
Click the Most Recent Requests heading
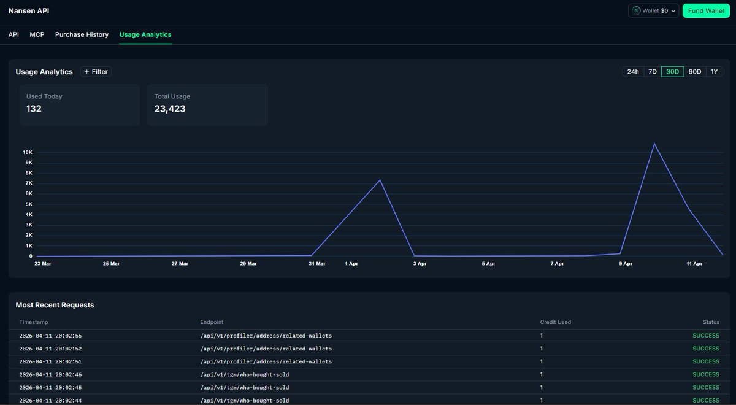point(55,305)
